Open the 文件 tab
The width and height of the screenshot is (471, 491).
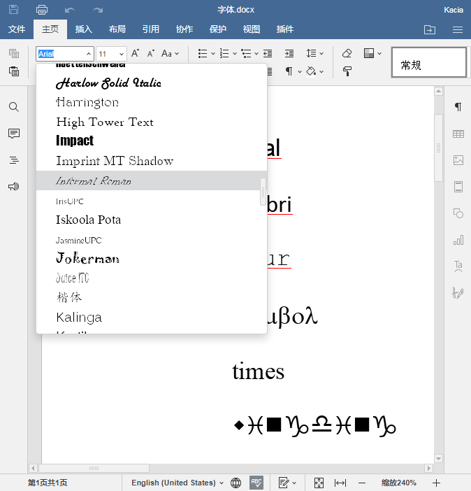[x=17, y=29]
